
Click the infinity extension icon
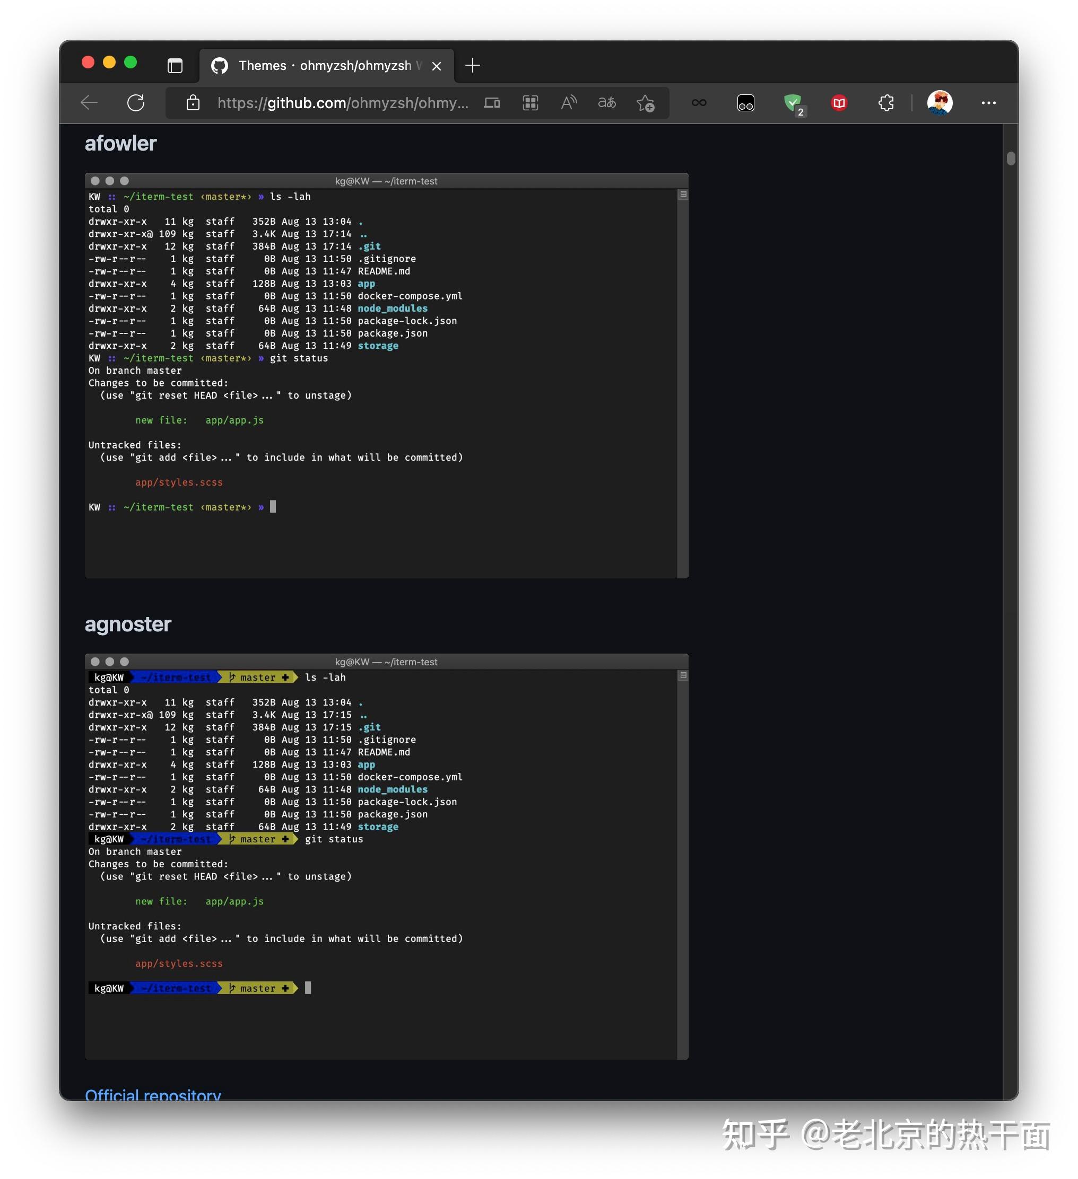(x=699, y=103)
